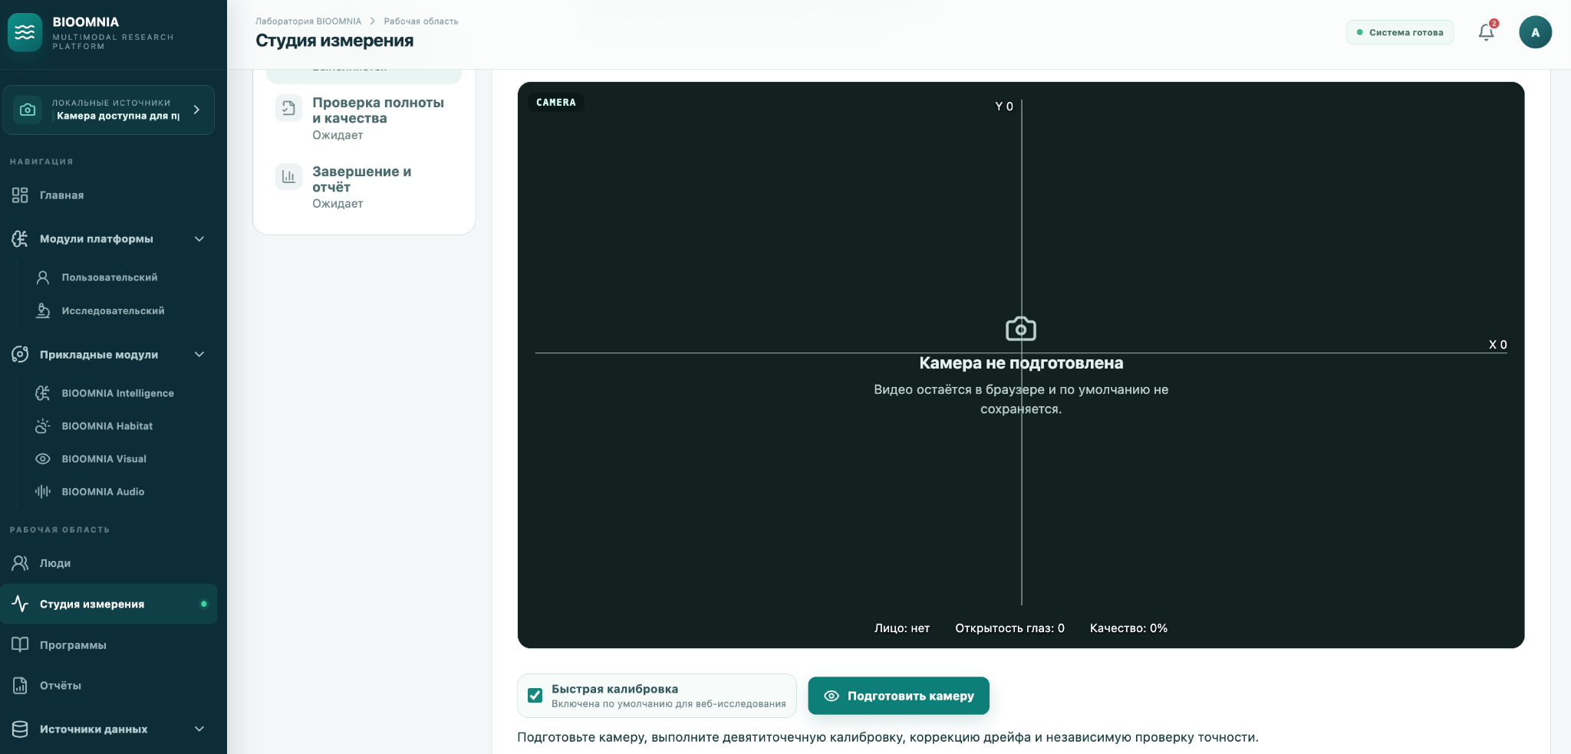1571x754 pixels.
Task: Click the Исследовательский microscope icon
Action: [x=43, y=310]
